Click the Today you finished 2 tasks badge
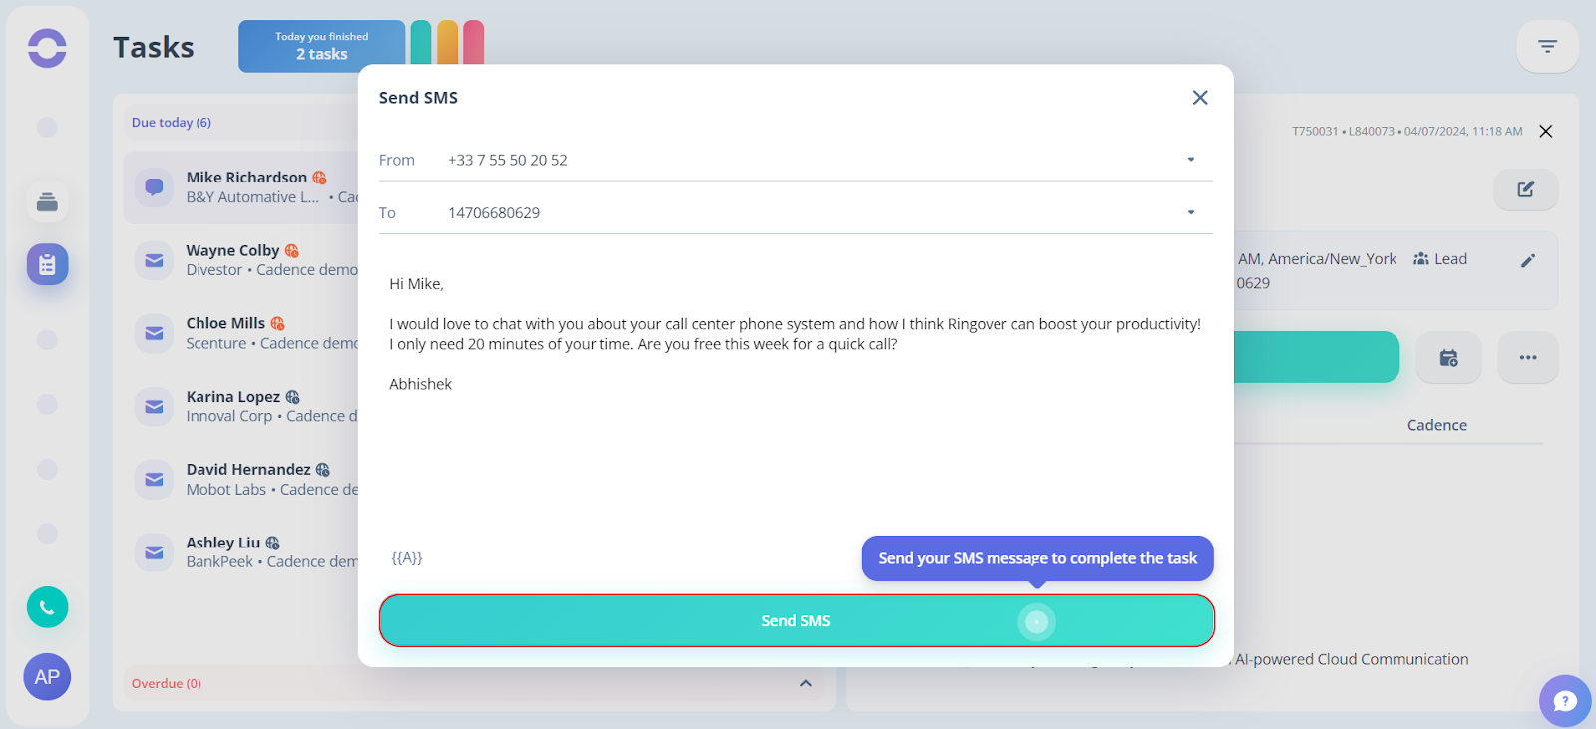 point(321,46)
